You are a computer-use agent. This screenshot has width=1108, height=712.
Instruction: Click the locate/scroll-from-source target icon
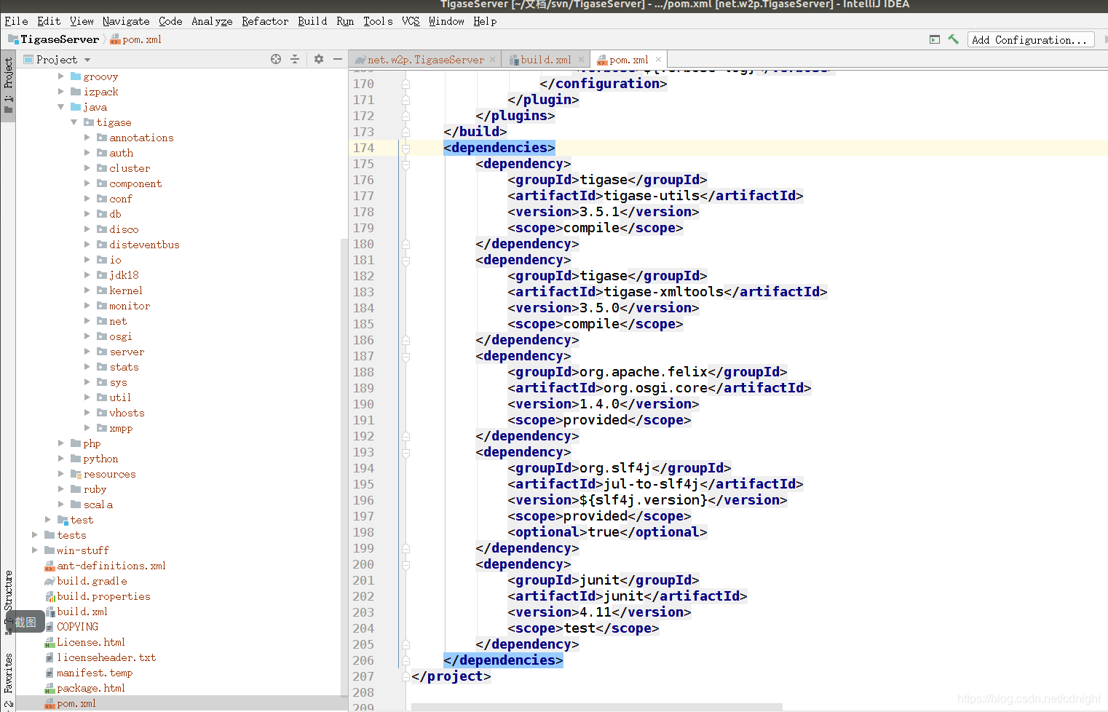tap(276, 59)
